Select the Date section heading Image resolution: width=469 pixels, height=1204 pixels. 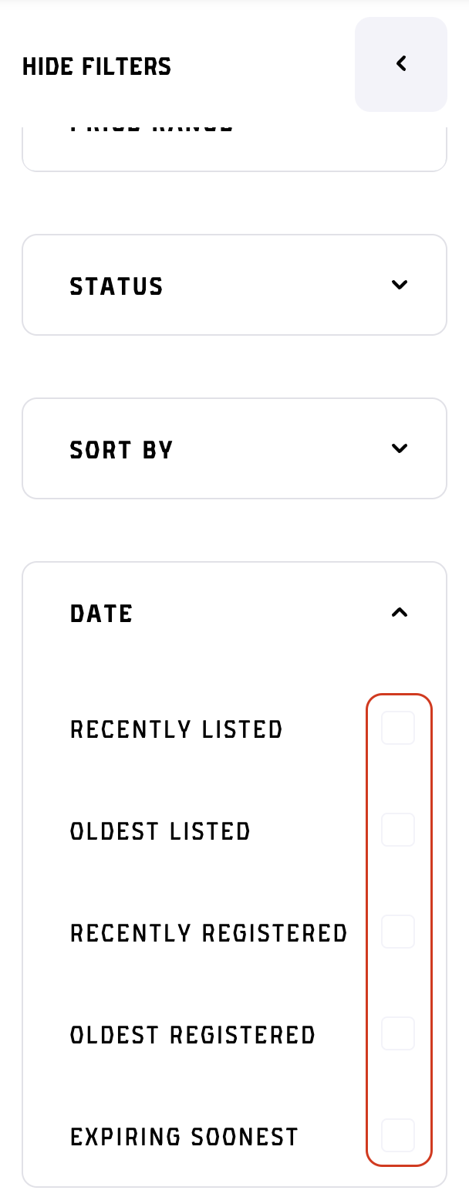tap(101, 612)
